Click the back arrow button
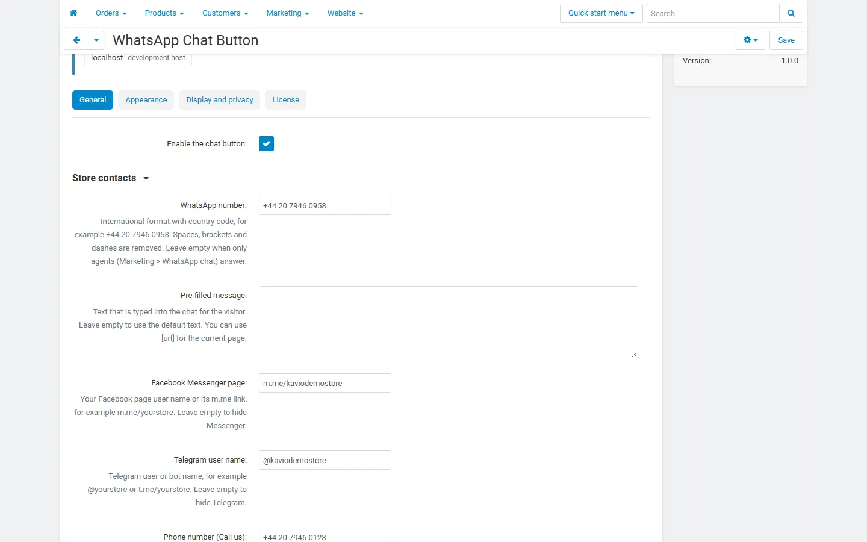This screenshot has height=542, width=867. pos(76,40)
